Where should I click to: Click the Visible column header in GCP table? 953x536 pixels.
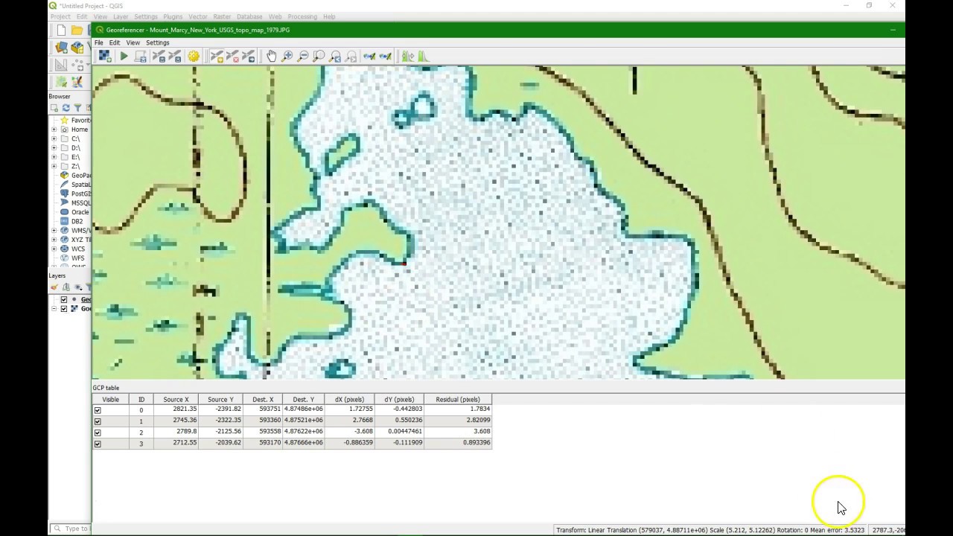point(110,400)
